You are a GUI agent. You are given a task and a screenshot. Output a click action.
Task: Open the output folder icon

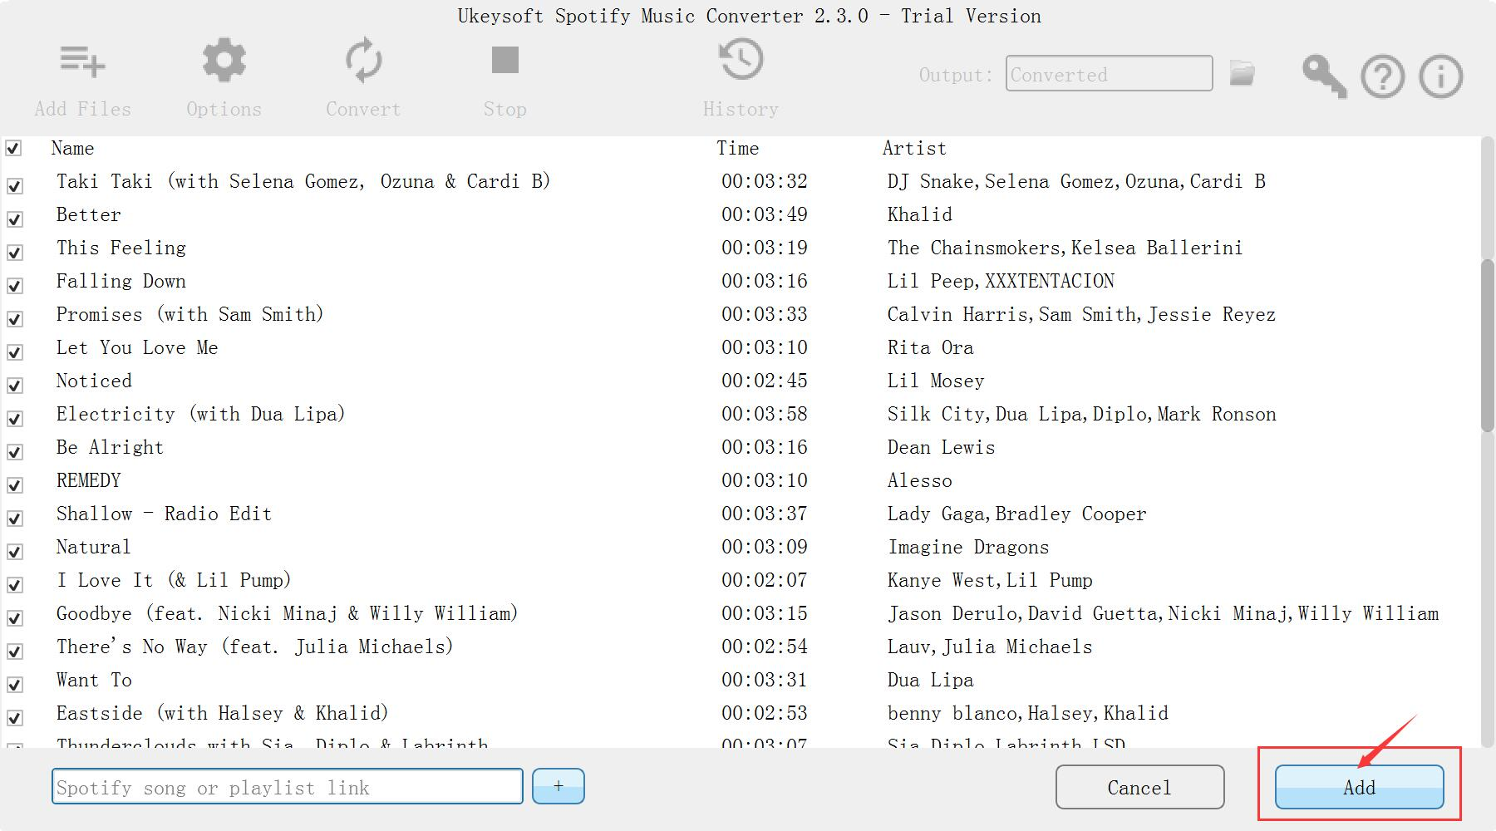[x=1243, y=73]
